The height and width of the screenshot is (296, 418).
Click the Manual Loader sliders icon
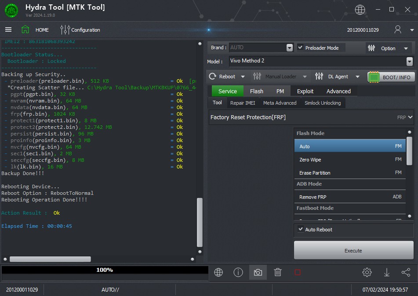pyautogui.click(x=257, y=76)
